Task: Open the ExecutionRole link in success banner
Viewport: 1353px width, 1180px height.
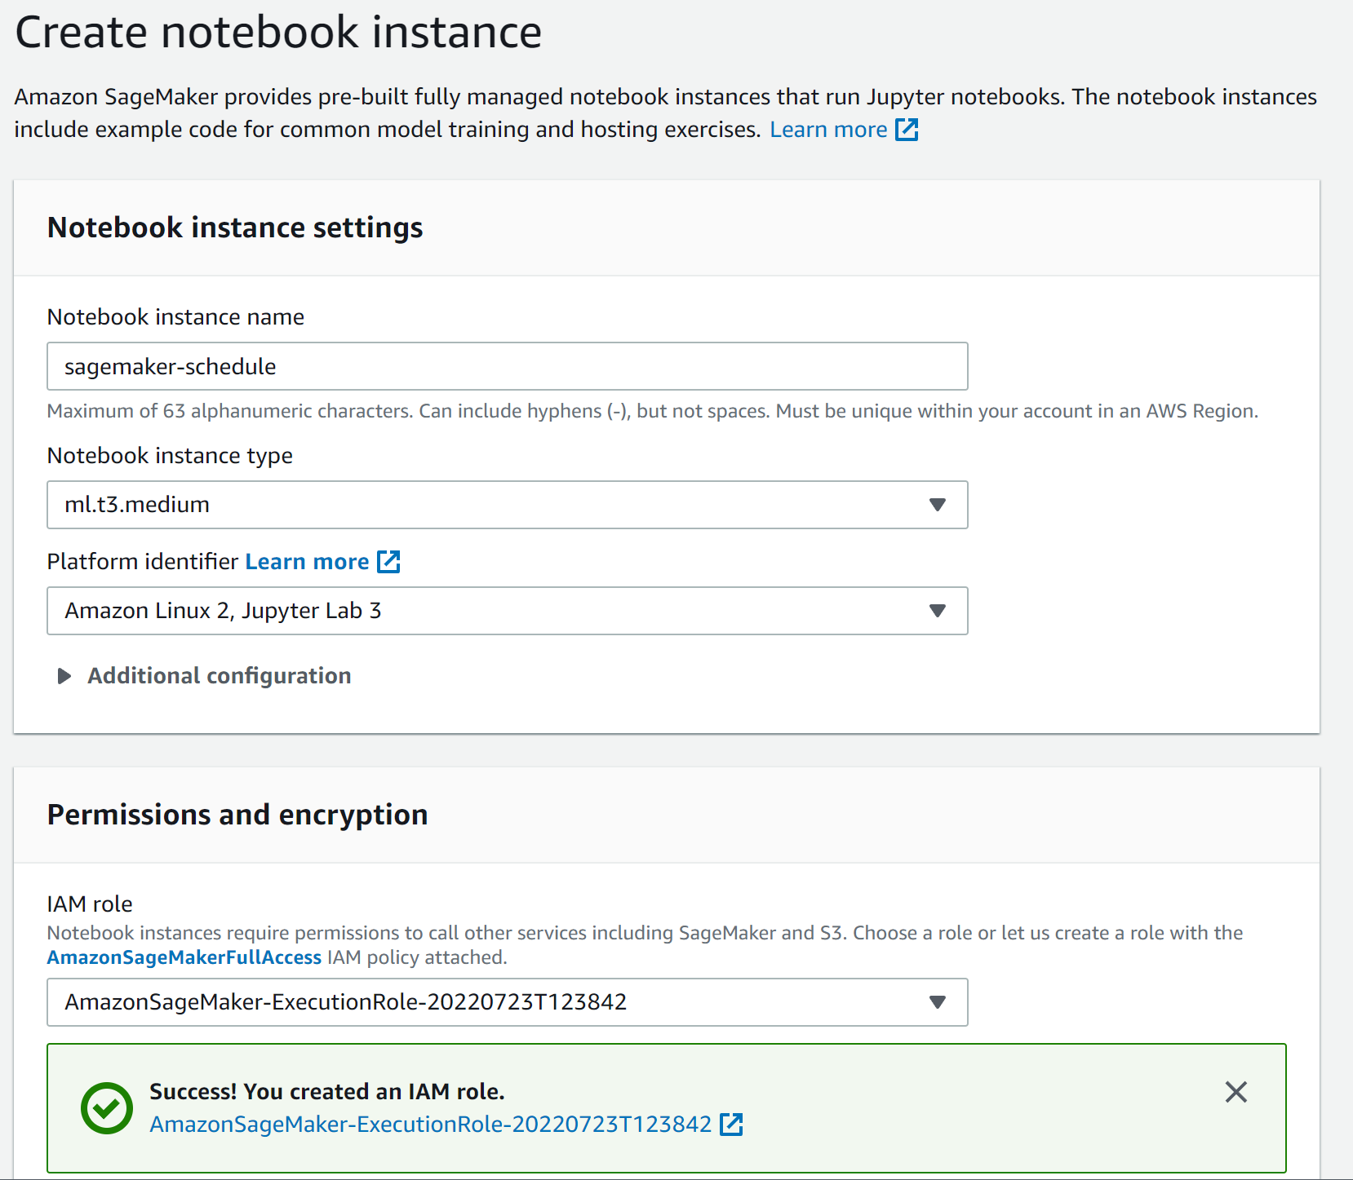Action: point(430,1125)
